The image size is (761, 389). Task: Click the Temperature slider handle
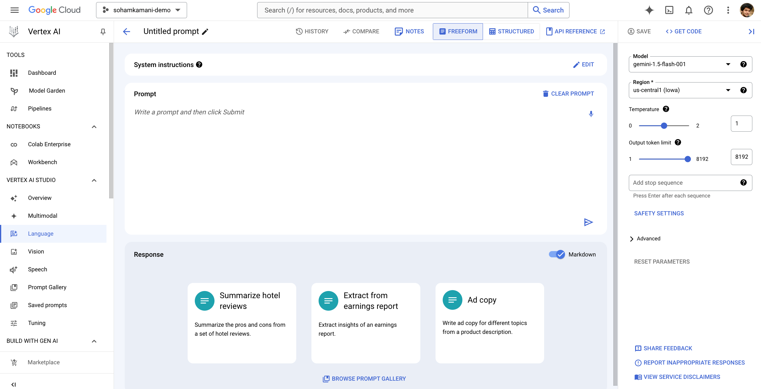click(x=664, y=126)
